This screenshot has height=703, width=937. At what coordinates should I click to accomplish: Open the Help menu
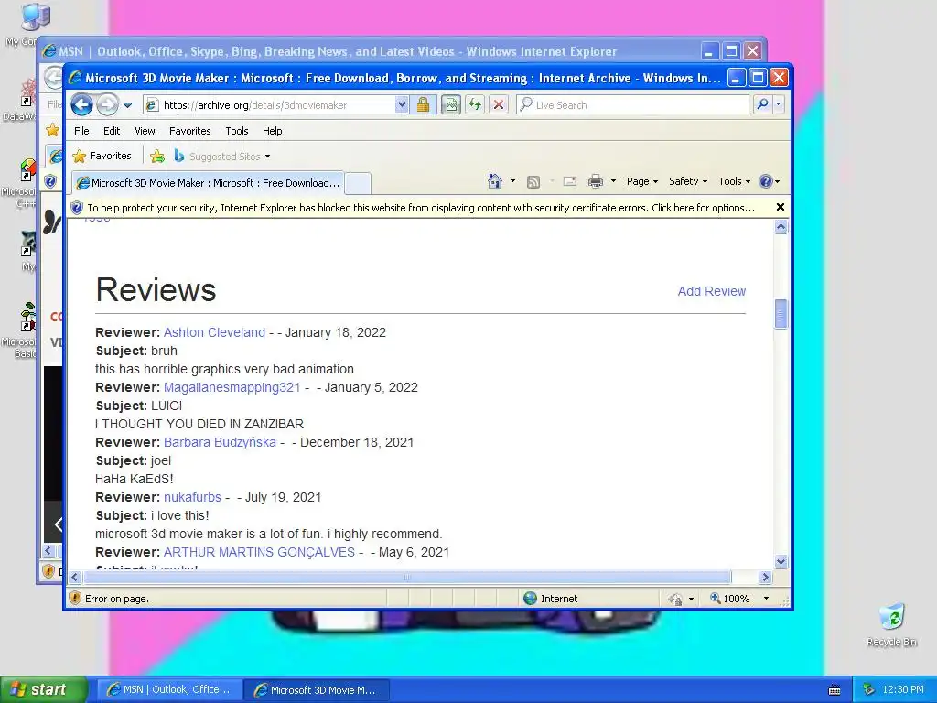coord(272,131)
